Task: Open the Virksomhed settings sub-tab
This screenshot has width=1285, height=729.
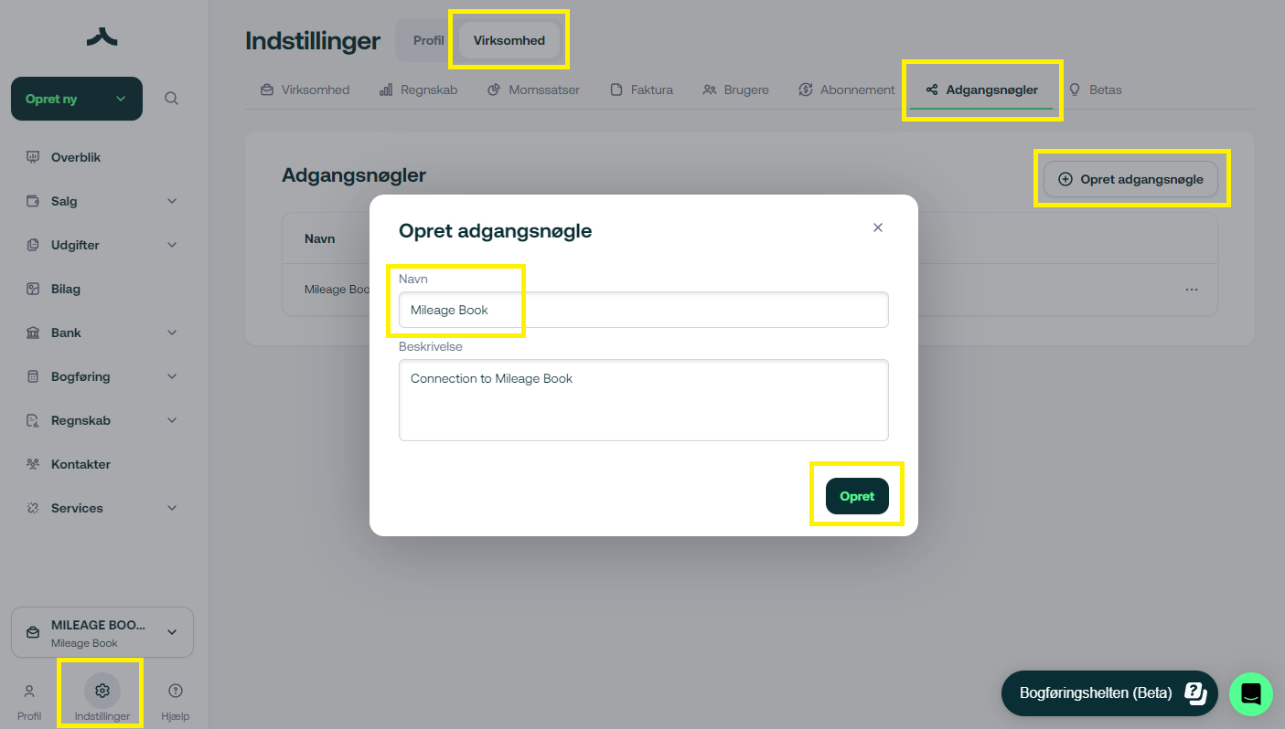Action: pos(305,90)
